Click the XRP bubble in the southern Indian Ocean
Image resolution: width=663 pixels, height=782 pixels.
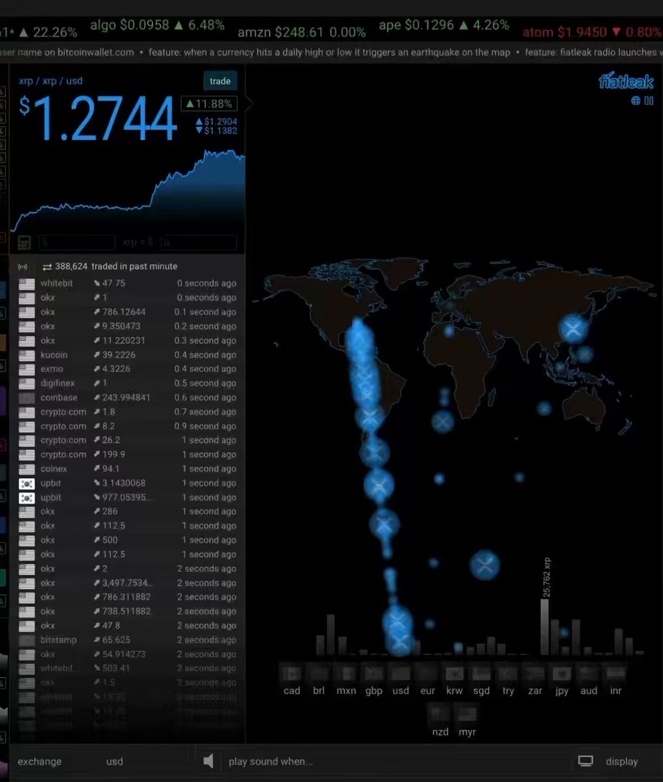[x=484, y=565]
